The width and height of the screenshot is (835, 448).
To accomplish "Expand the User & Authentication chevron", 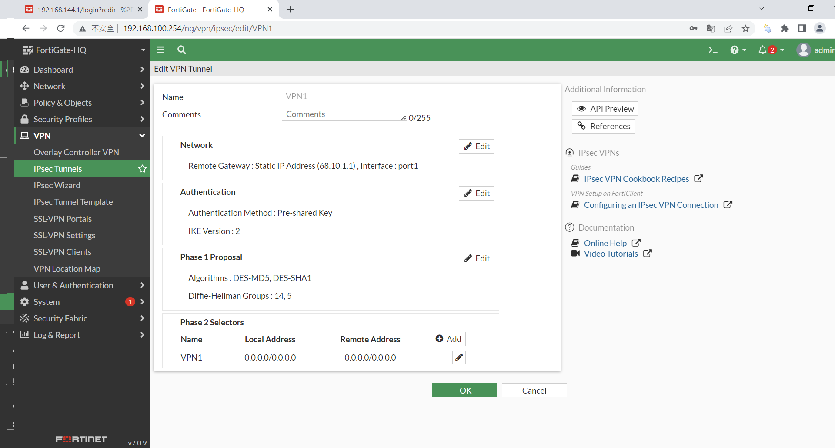I will [142, 285].
